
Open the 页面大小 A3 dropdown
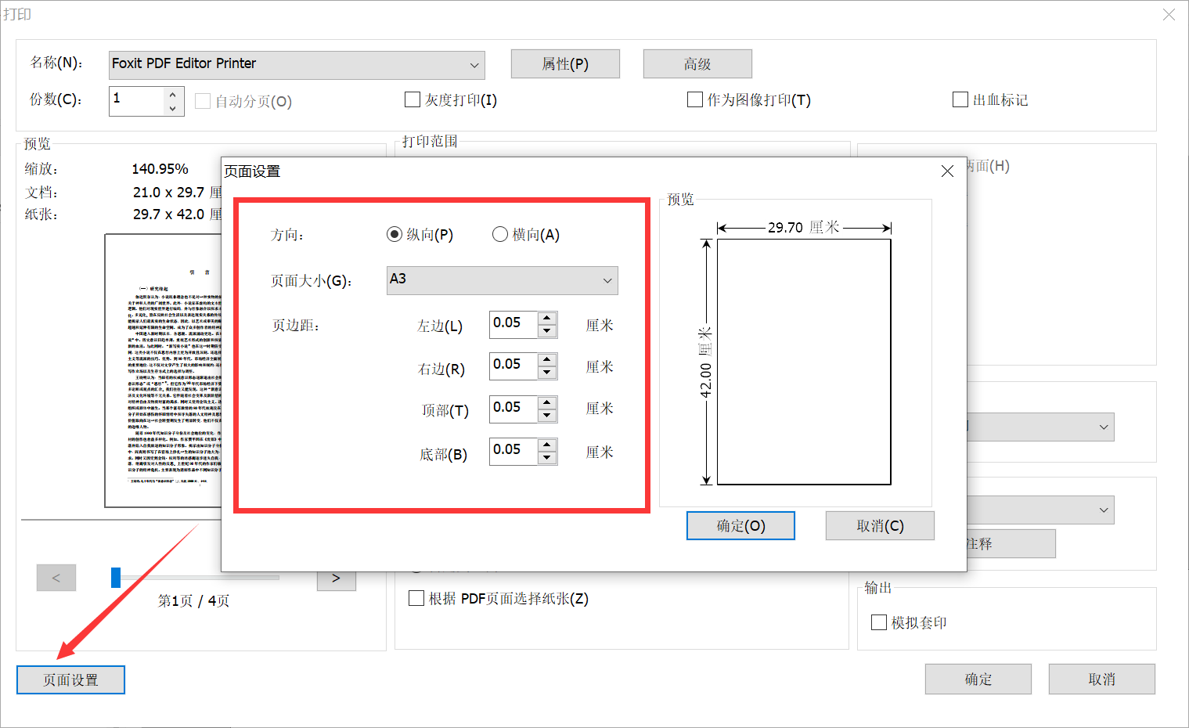[502, 280]
